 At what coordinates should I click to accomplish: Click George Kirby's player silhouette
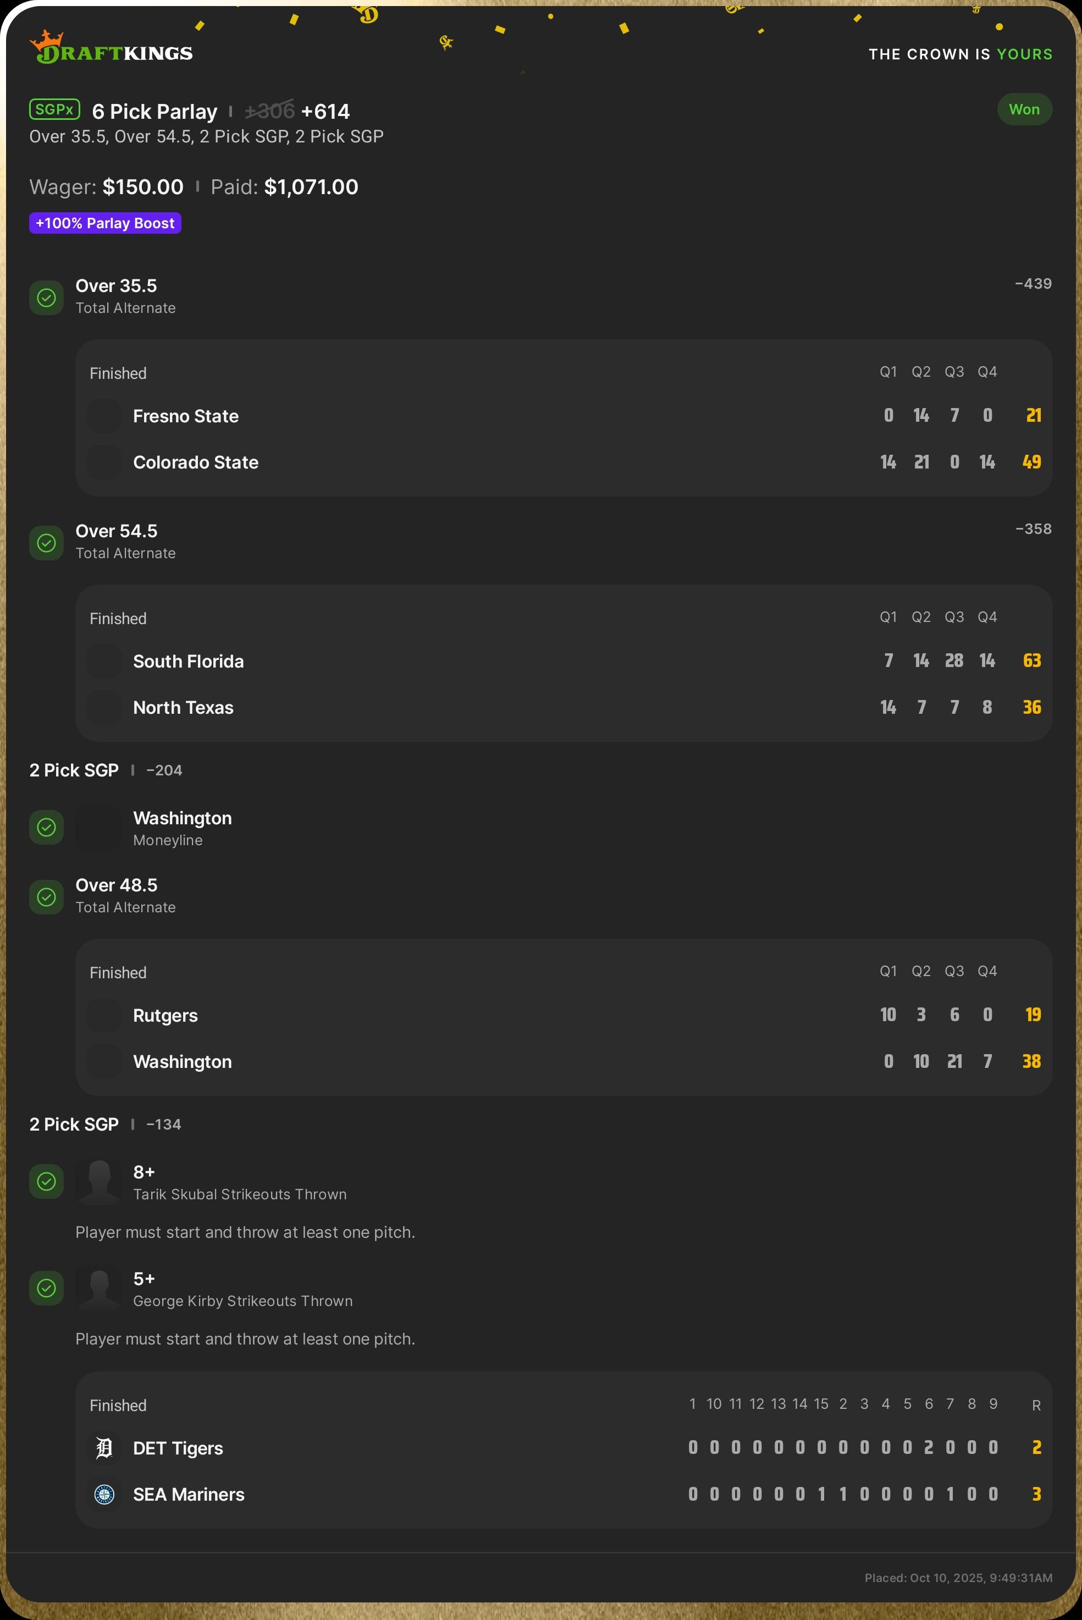[x=100, y=1288]
